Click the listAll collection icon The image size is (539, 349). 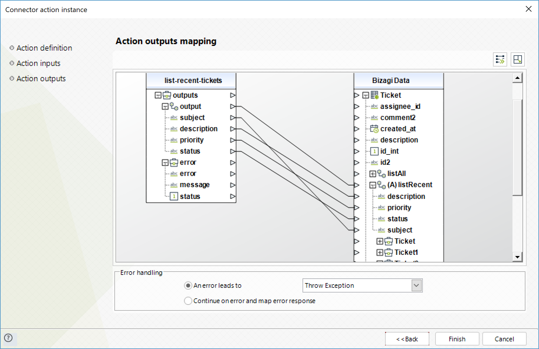[382, 174]
